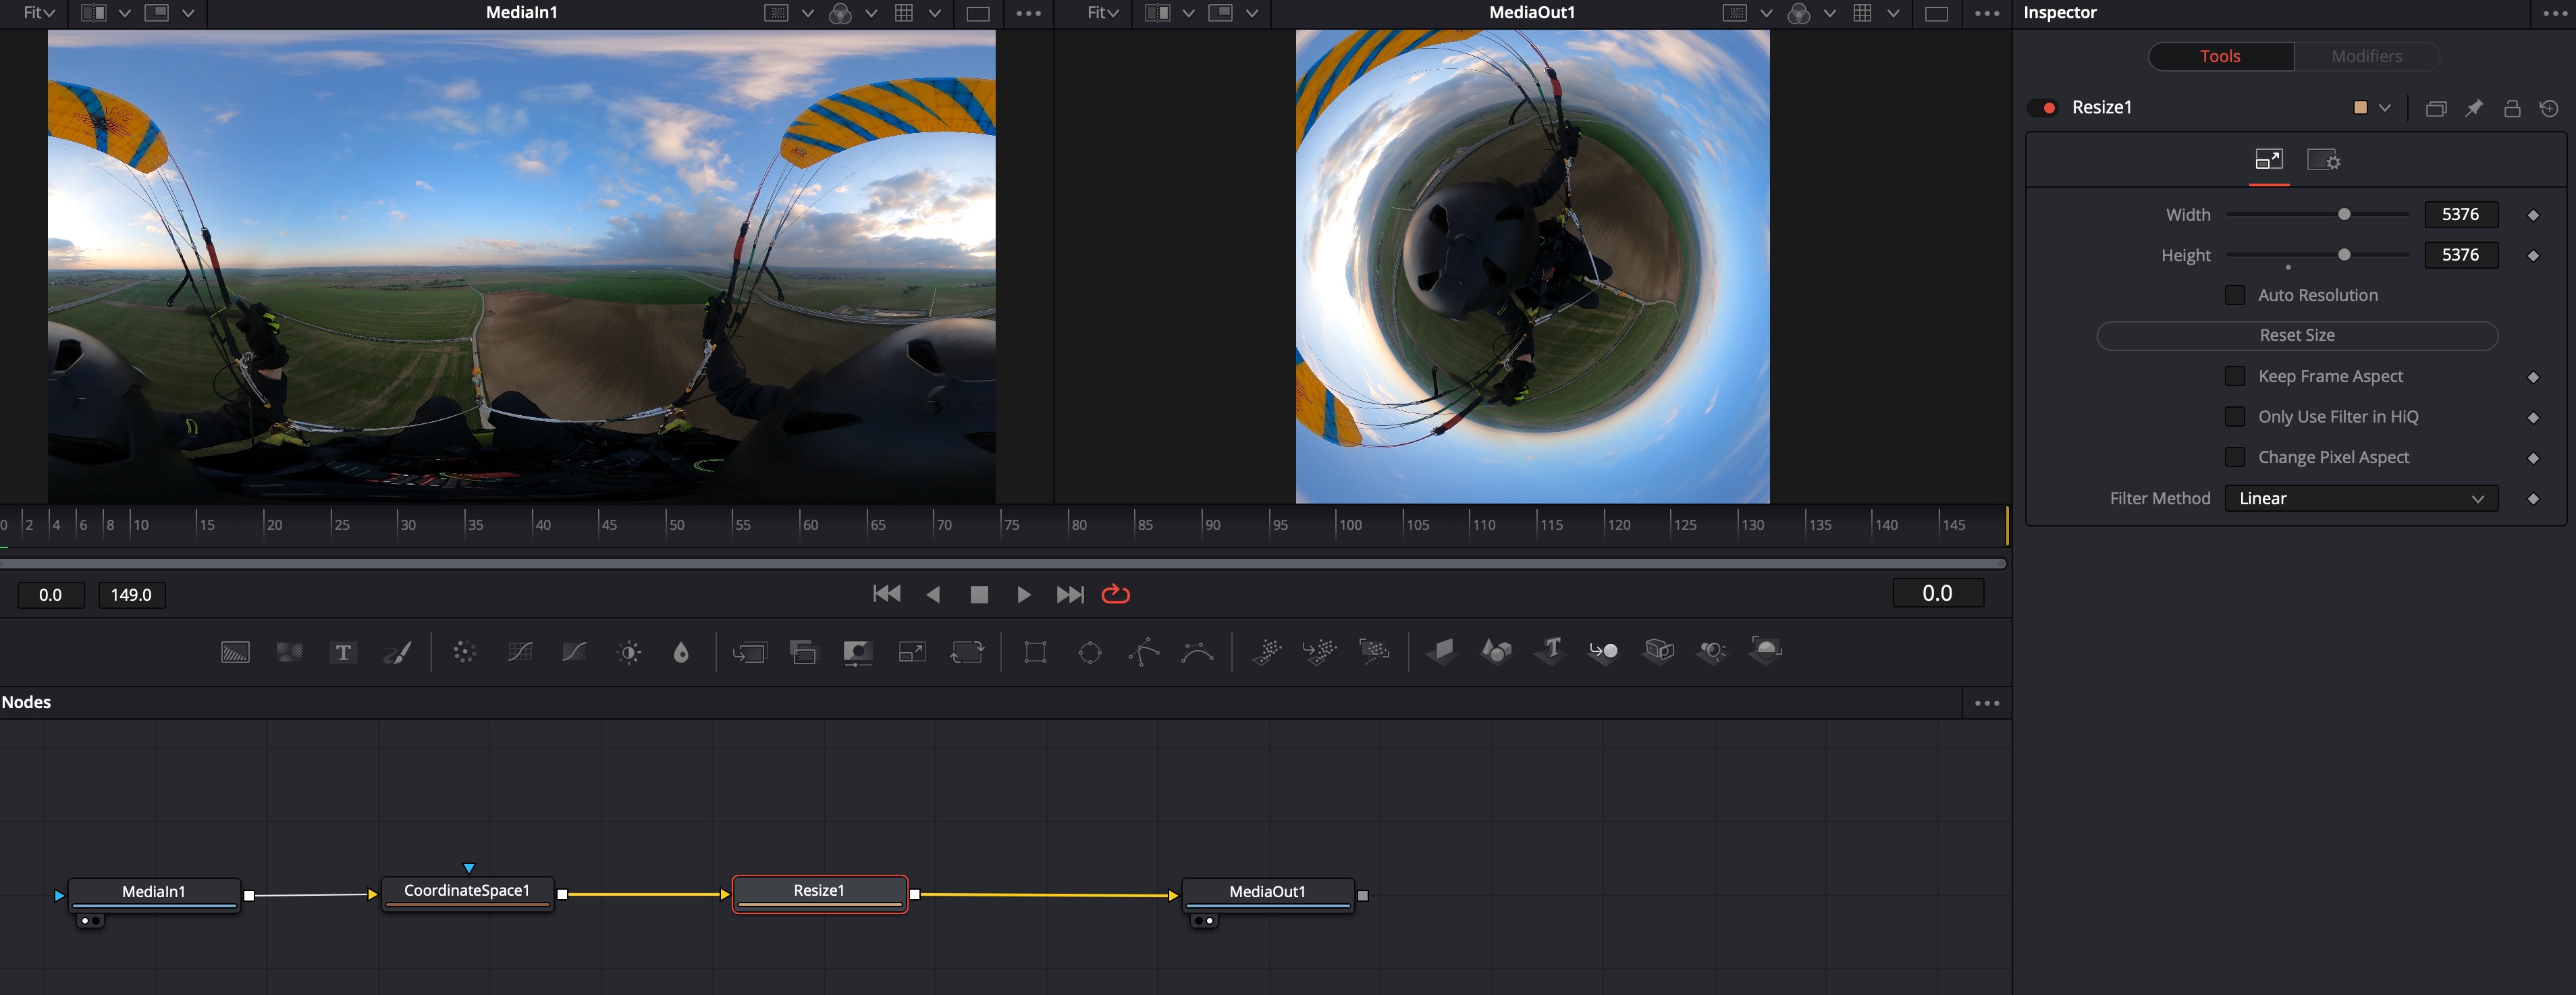Open region of interest dropdown in MediaOut1 viewer
This screenshot has height=995, width=2576.
point(1766,13)
